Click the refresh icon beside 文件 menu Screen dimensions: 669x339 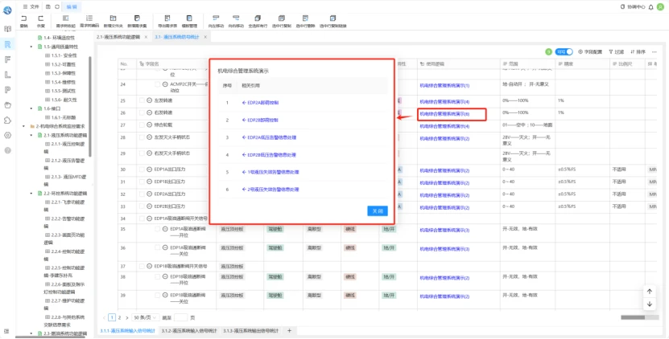57,6
